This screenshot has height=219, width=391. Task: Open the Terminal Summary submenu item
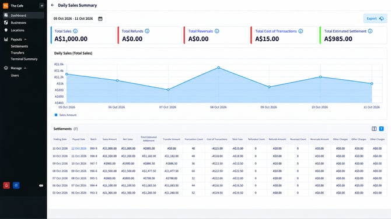click(24, 59)
